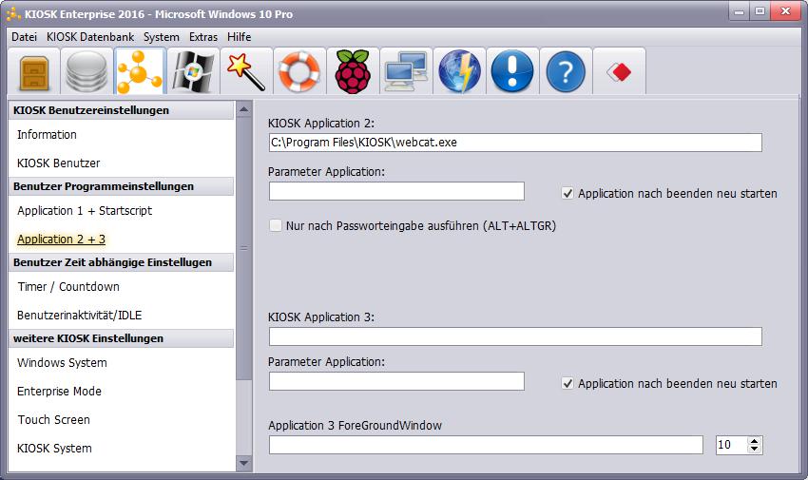This screenshot has width=808, height=480.
Task: Open the Extras menu
Action: pyautogui.click(x=203, y=37)
